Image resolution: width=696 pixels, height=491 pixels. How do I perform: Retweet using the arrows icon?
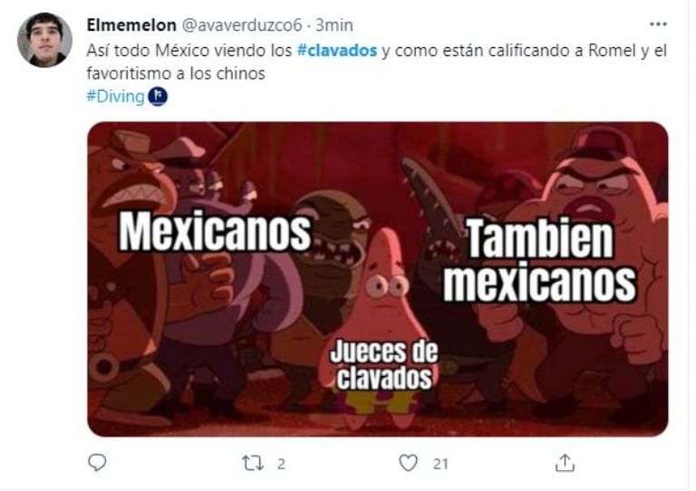tap(253, 464)
